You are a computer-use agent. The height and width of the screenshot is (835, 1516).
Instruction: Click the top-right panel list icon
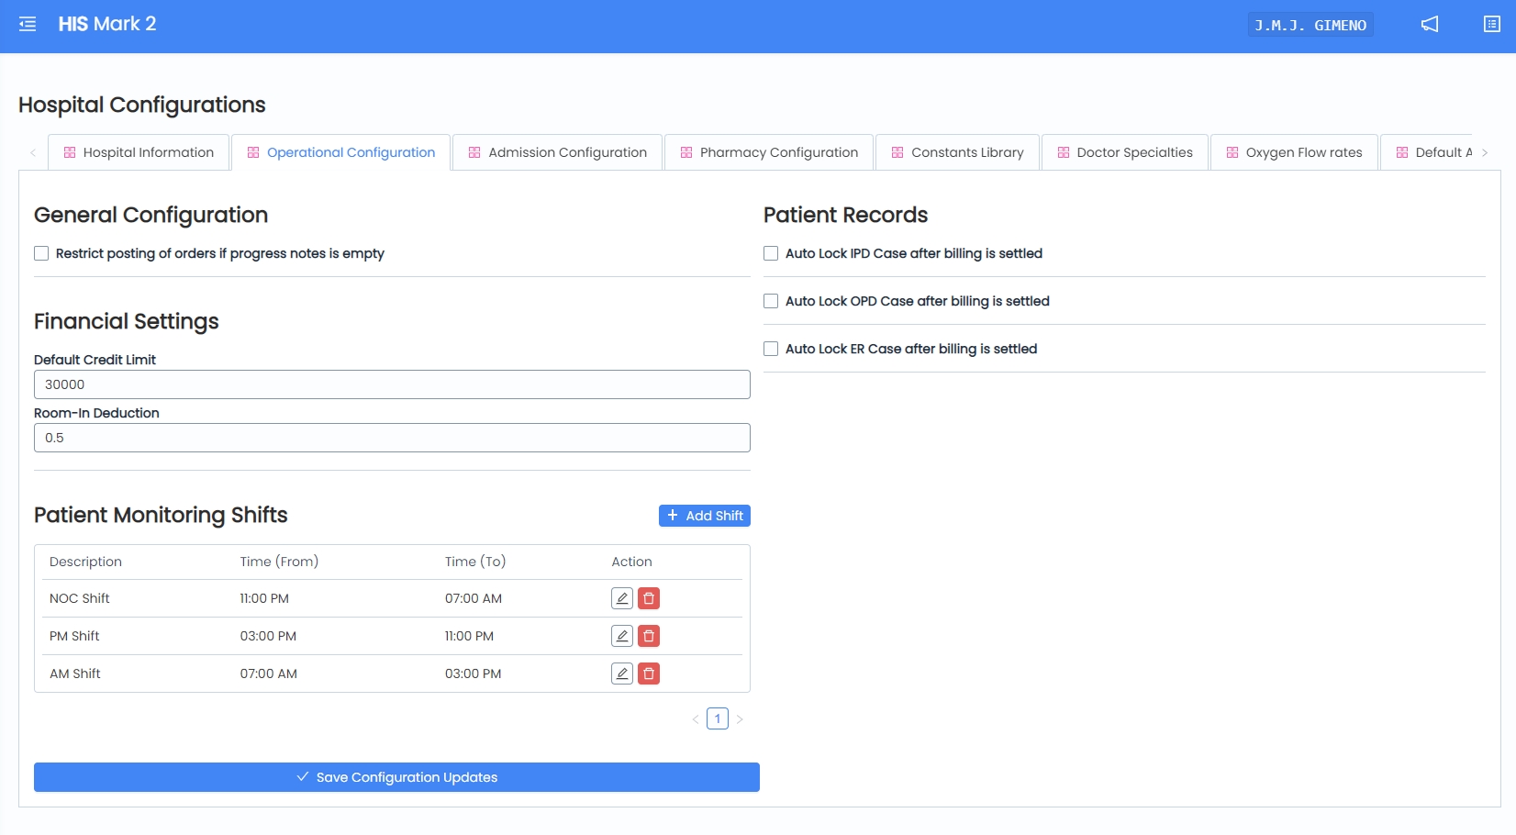pos(1492,25)
